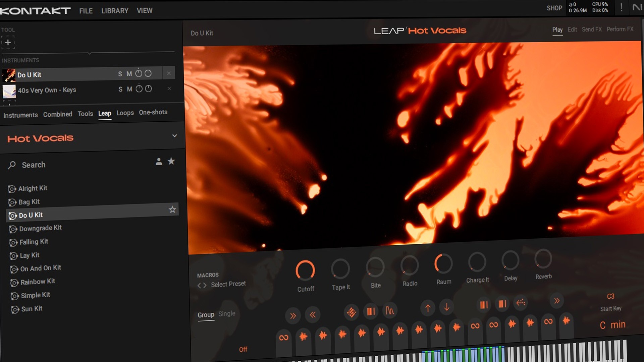Switch pad mode to Single

pyautogui.click(x=227, y=314)
